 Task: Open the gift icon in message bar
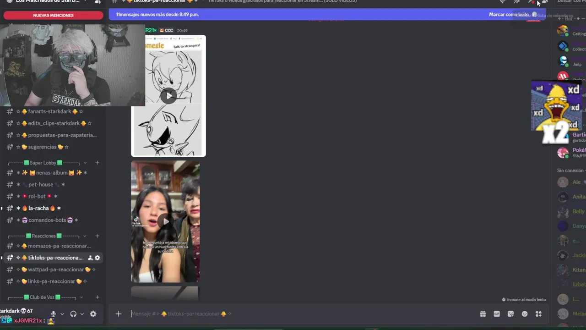[483, 314]
